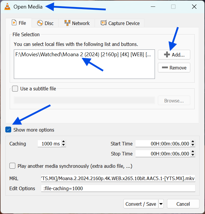Switch to the Disc tab
Screen dimensions: 205x214
[45, 23]
